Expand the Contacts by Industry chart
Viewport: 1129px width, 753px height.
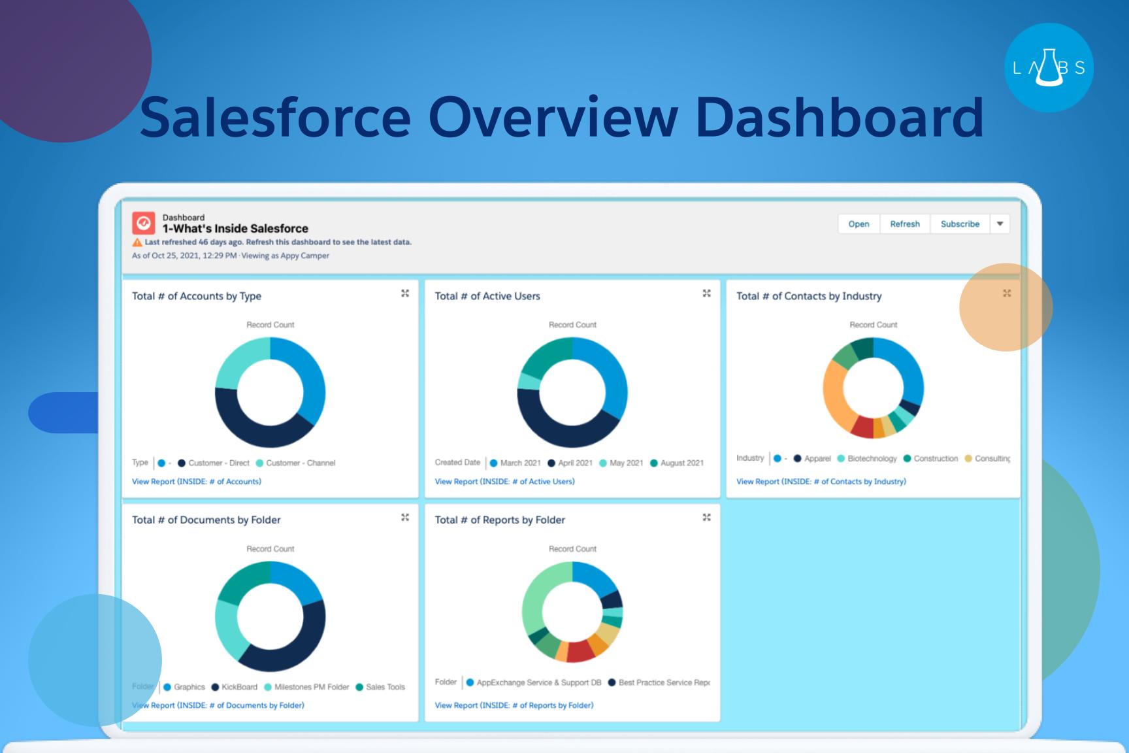[1007, 293]
